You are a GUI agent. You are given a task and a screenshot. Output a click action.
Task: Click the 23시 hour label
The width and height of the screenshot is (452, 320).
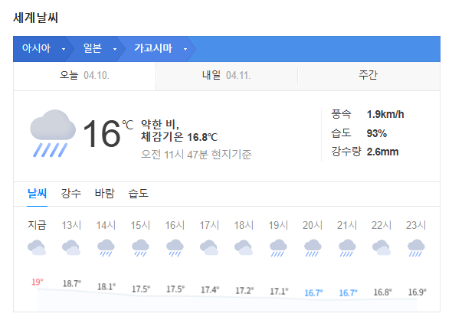click(x=416, y=225)
